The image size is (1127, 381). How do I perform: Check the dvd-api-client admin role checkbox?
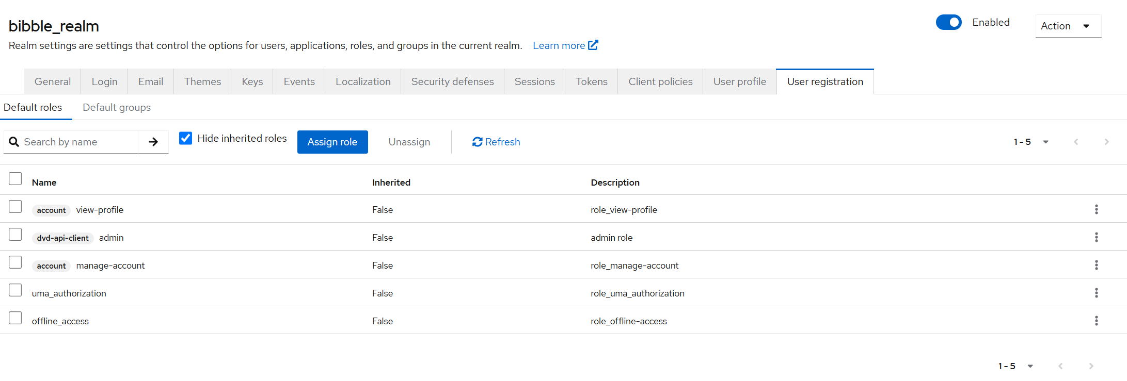[x=15, y=234]
